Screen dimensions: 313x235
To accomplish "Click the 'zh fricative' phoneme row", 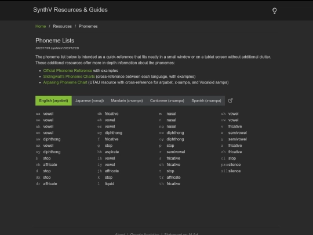I will [x=231, y=152].
